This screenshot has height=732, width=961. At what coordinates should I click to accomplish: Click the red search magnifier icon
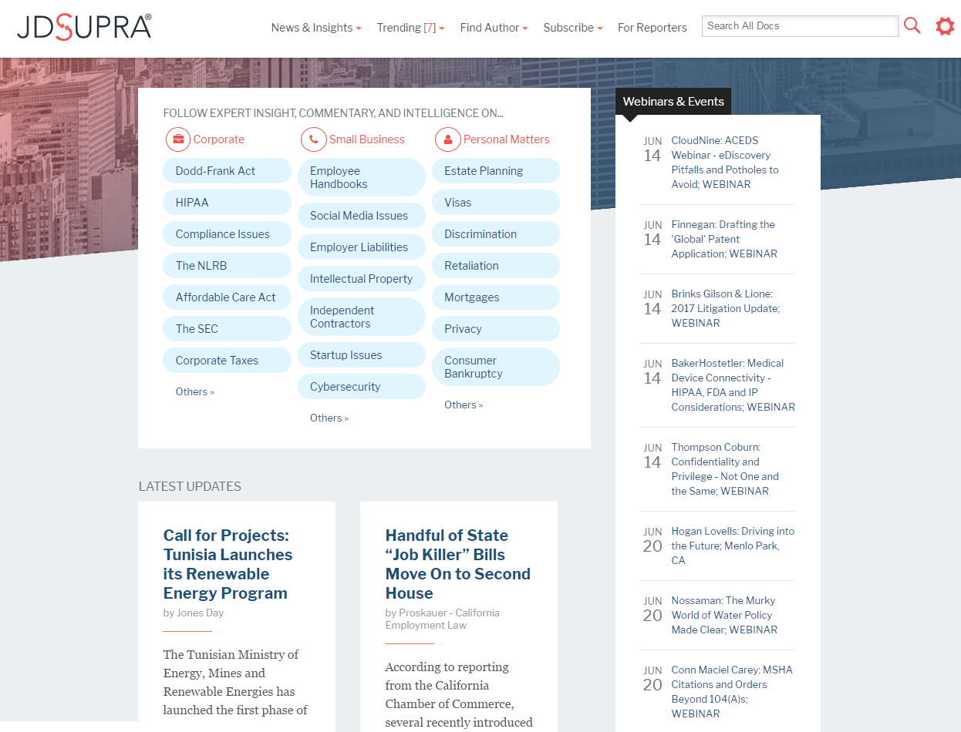click(x=912, y=26)
